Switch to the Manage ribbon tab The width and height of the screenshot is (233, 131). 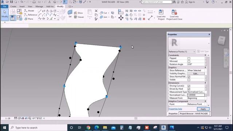(x=39, y=7)
